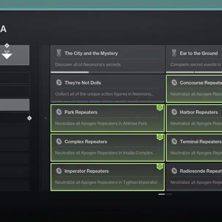Click the Ear to the Ground triumph icon
This screenshot has width=222, height=222.
click(174, 53)
